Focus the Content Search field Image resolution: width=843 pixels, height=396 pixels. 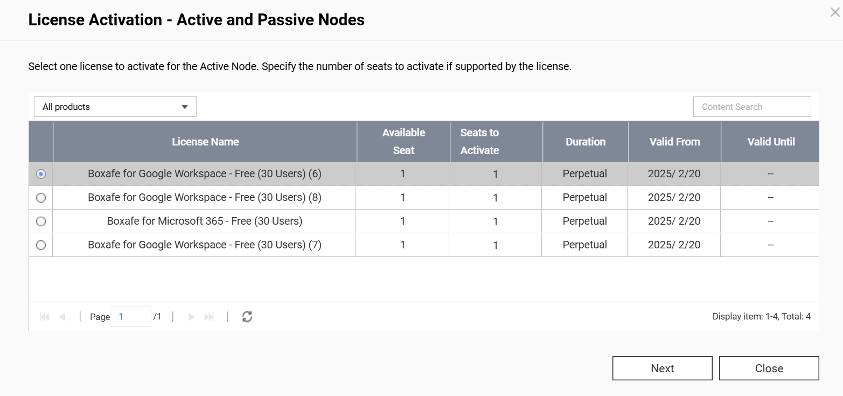click(x=752, y=107)
